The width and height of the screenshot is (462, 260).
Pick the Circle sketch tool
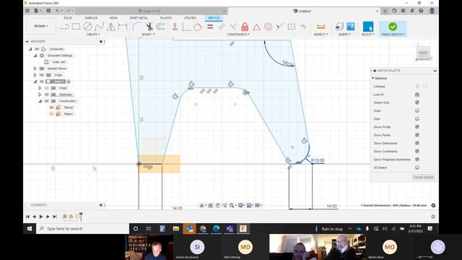[x=87, y=27]
